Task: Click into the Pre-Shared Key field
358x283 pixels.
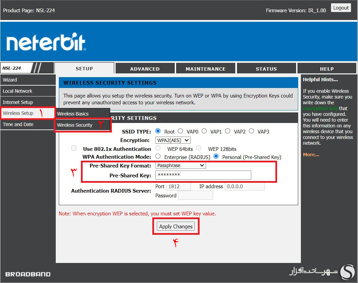Action: (203, 175)
